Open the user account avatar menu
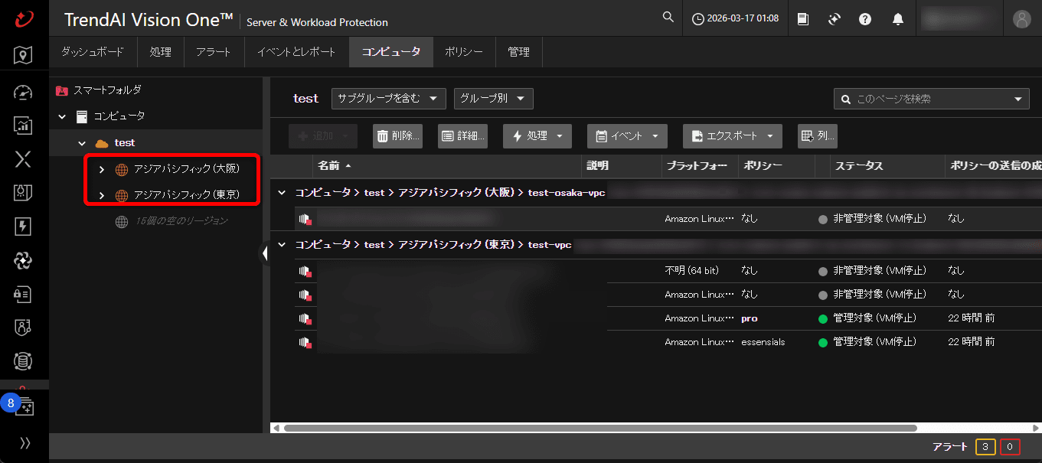 1023,18
